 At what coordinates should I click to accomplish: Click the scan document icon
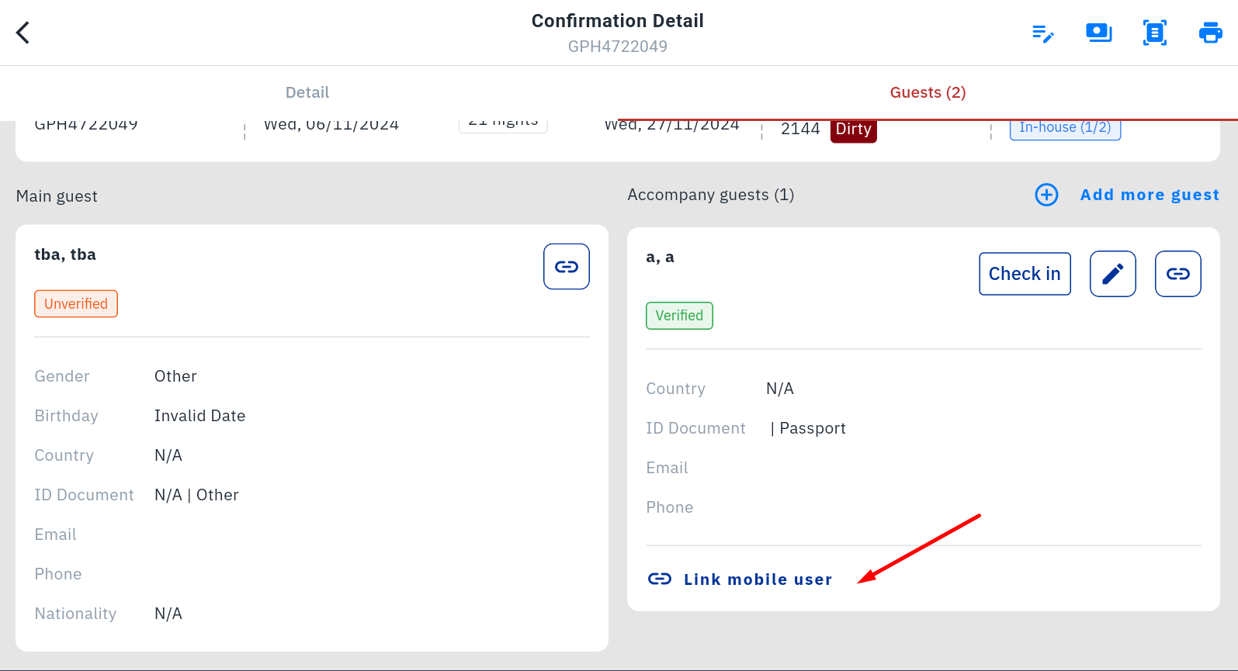[x=1154, y=33]
